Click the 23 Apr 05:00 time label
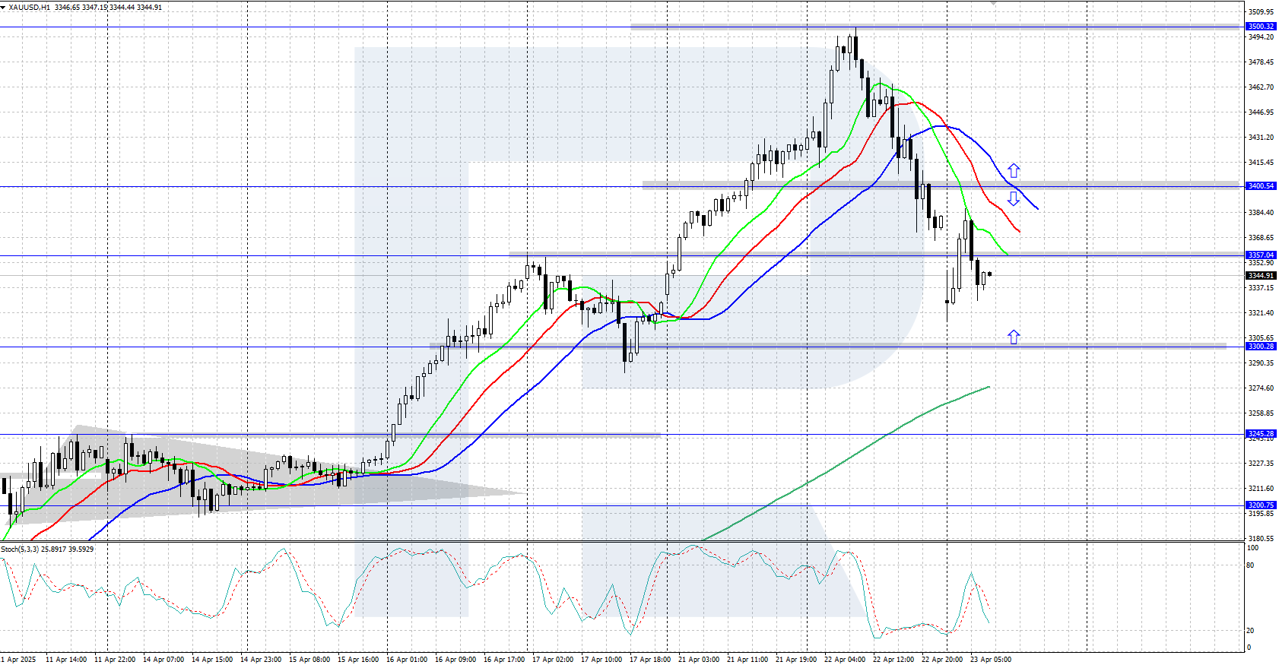The image size is (1279, 665). (990, 660)
